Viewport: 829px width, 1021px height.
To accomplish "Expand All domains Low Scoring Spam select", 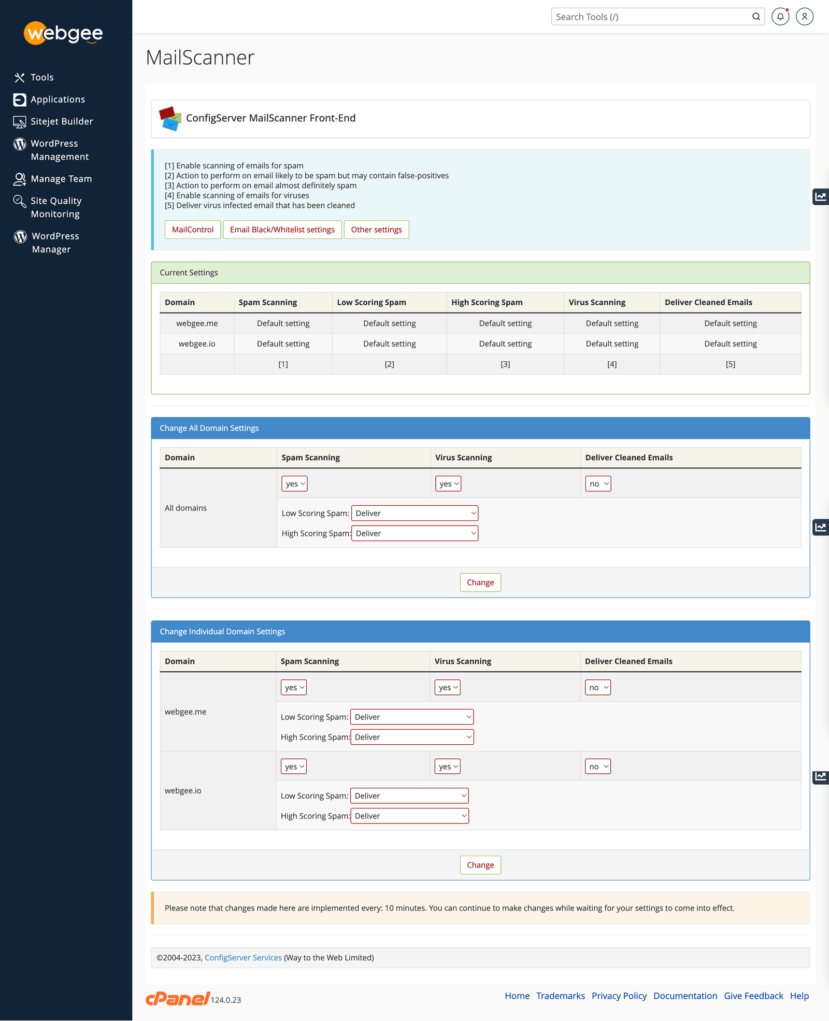I will click(415, 513).
